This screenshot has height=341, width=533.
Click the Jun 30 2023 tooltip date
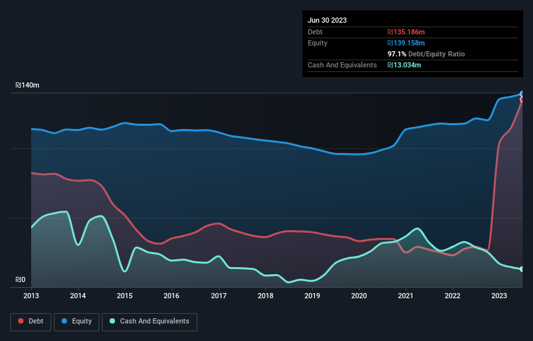click(x=327, y=20)
